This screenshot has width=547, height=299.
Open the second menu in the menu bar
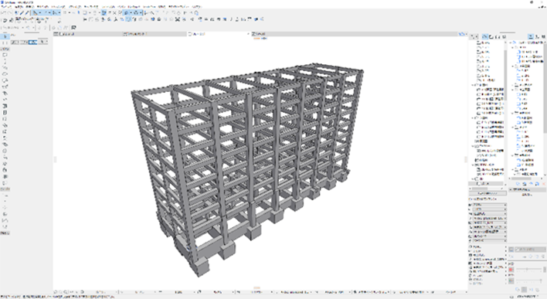pos(20,7)
